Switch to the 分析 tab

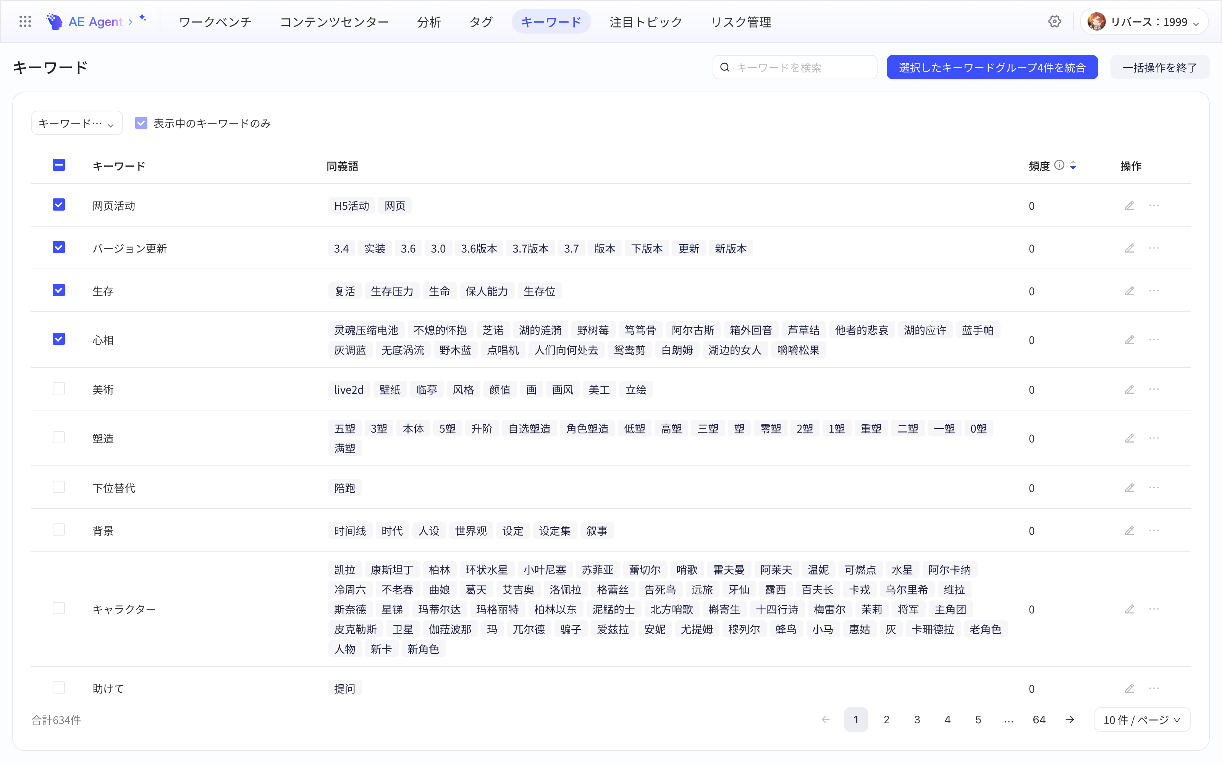click(429, 22)
